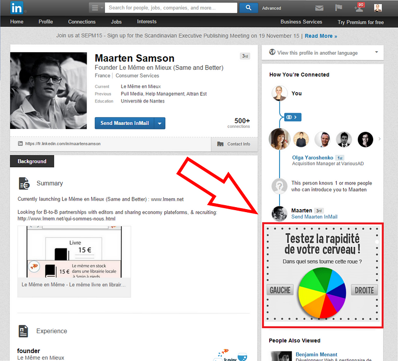This screenshot has width=398, height=361.
Task: Open the Connections menu
Action: pos(82,22)
